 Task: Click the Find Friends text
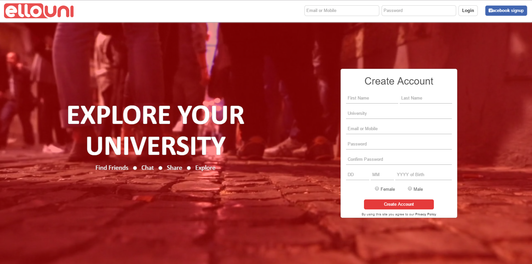pos(112,168)
